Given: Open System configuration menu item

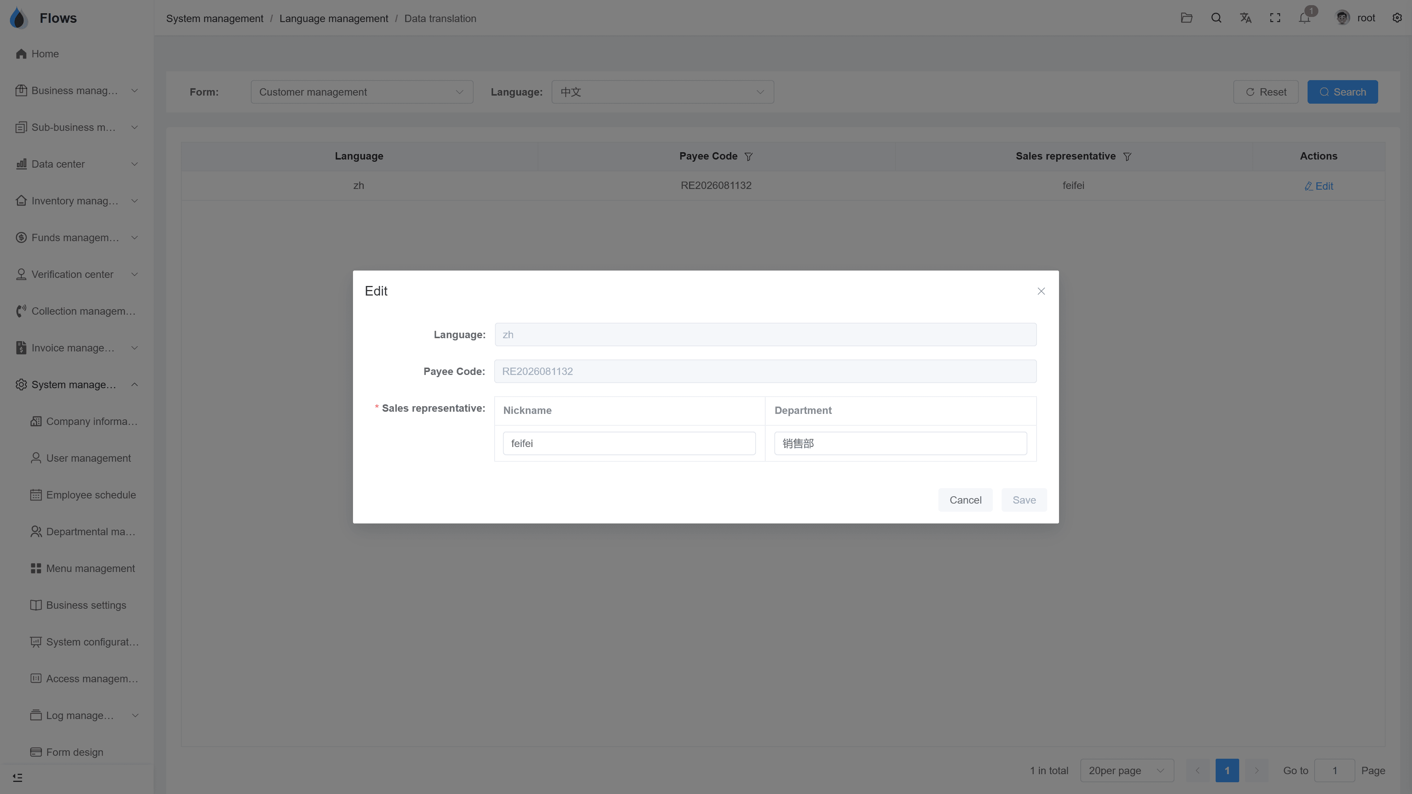Looking at the screenshot, I should pos(77,642).
